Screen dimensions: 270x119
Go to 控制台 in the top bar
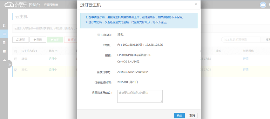(34, 5)
